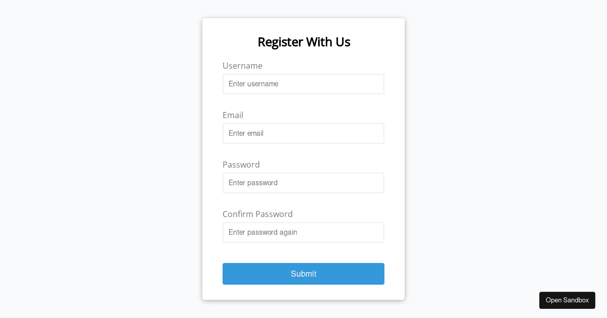Image resolution: width=607 pixels, height=318 pixels.
Task: Click the white registration form card
Action: [x=303, y=252]
